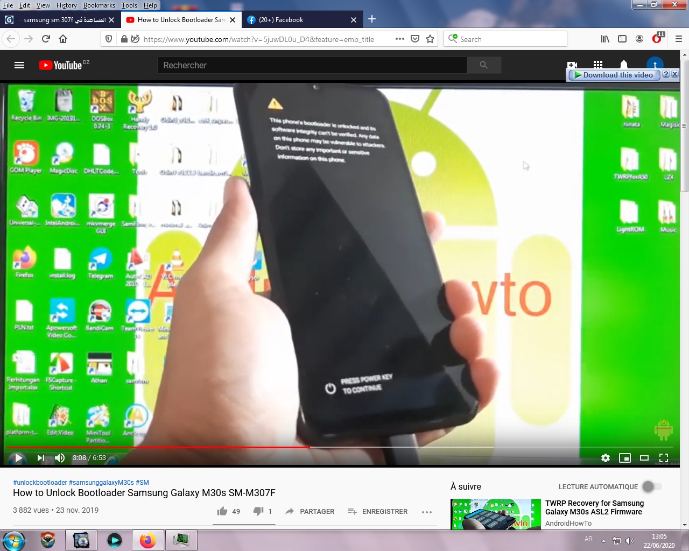Close the How to Unlock Bootloader tab
The height and width of the screenshot is (551, 689).
point(233,20)
